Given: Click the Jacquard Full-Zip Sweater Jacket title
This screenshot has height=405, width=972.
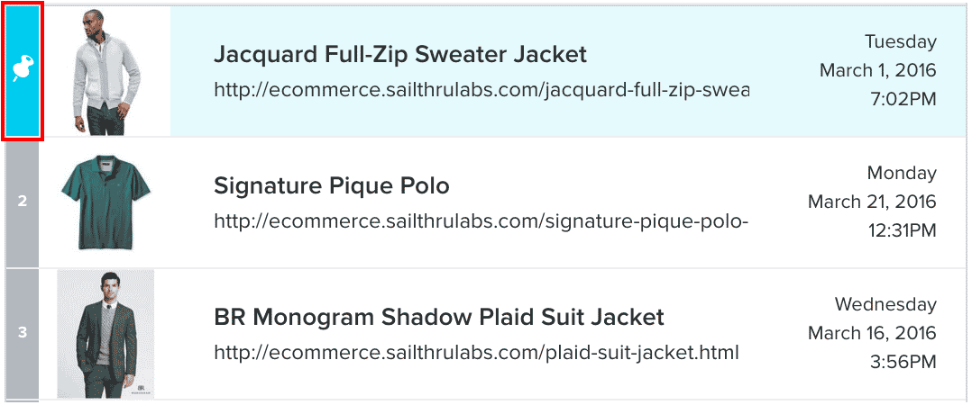Looking at the screenshot, I should tap(400, 54).
